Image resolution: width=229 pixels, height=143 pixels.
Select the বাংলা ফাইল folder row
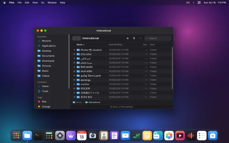(121, 71)
